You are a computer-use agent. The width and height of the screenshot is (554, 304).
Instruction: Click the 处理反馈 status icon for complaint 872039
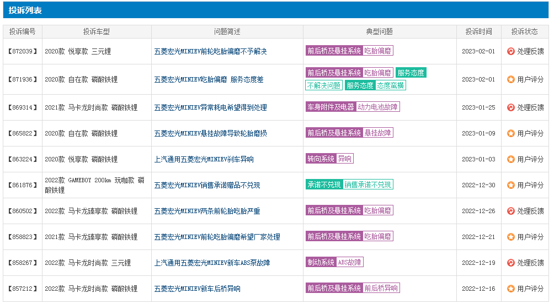coord(510,51)
